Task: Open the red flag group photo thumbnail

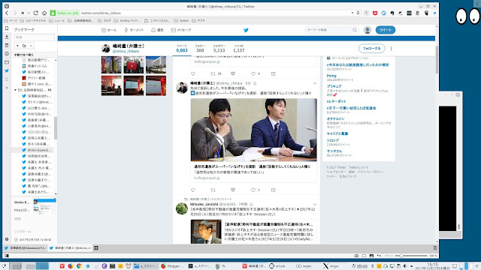Action: click(134, 64)
